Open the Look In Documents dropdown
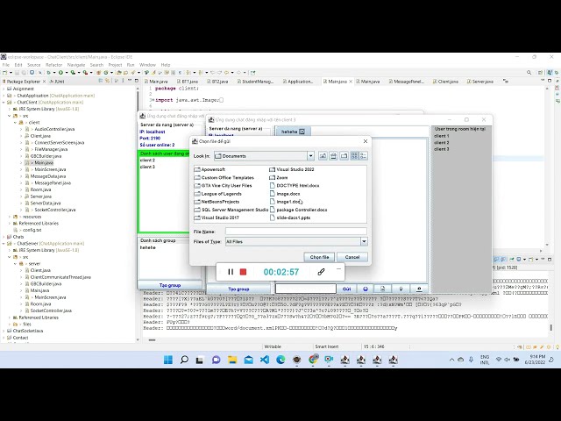The height and width of the screenshot is (421, 561). pos(310,156)
